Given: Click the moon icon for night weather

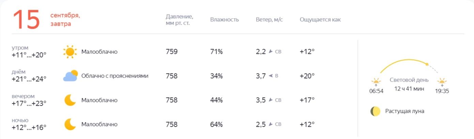Looking at the screenshot, I should [x=70, y=124].
